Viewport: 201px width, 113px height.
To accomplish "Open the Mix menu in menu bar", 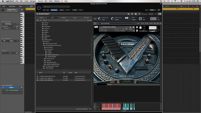I will point(46,1).
